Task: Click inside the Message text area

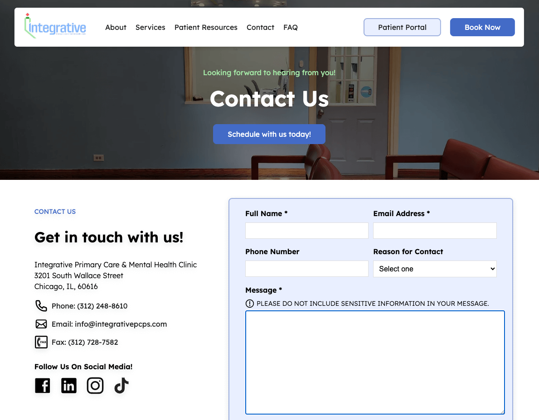Action: pyautogui.click(x=375, y=362)
